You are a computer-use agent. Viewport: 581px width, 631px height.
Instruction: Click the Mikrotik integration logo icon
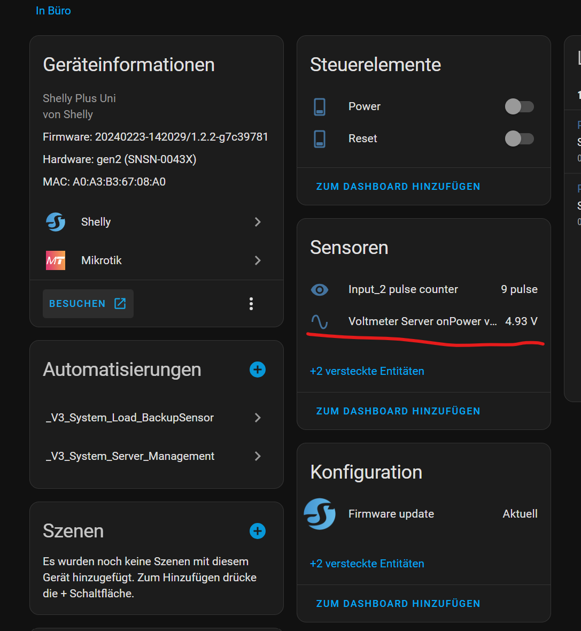(x=56, y=260)
